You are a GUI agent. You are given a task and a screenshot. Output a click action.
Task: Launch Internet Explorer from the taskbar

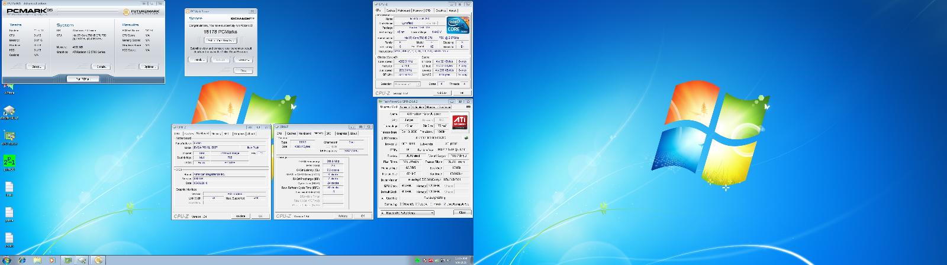pos(22,260)
